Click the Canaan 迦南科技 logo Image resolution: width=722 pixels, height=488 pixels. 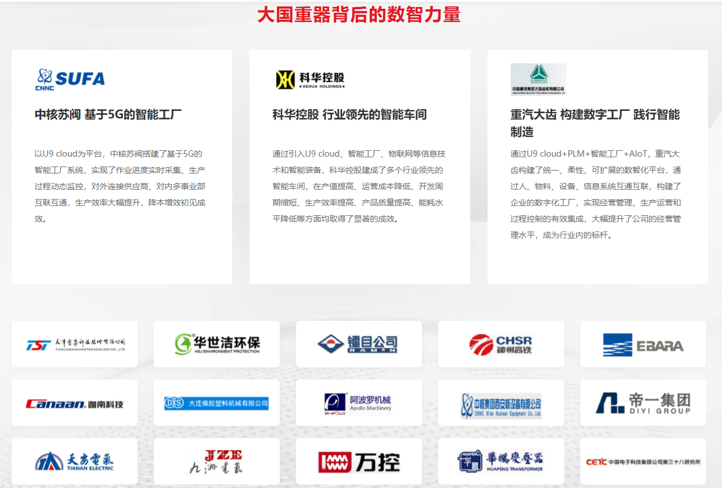click(75, 403)
